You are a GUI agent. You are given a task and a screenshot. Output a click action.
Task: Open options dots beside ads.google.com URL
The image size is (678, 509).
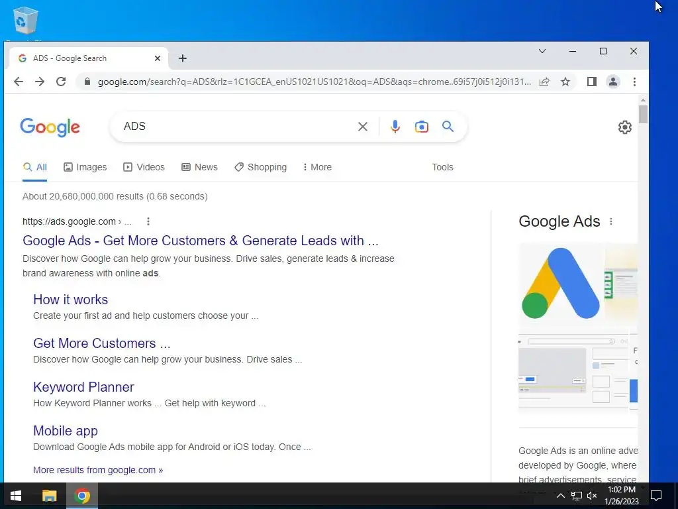point(148,221)
